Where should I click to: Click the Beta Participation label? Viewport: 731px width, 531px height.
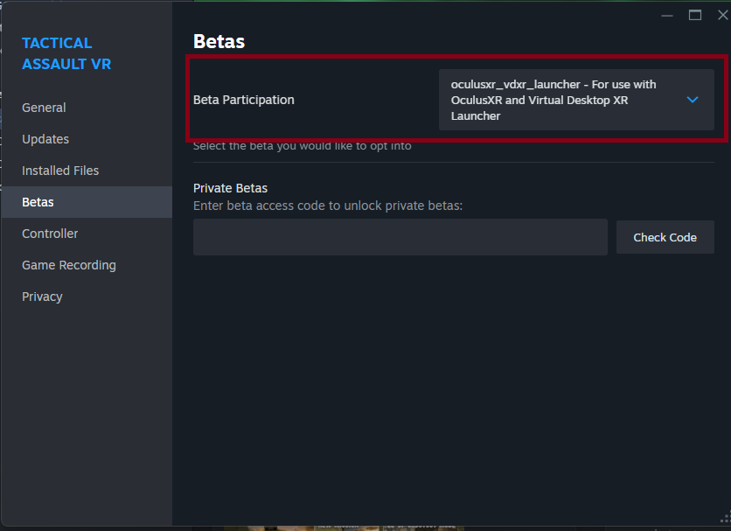click(243, 100)
